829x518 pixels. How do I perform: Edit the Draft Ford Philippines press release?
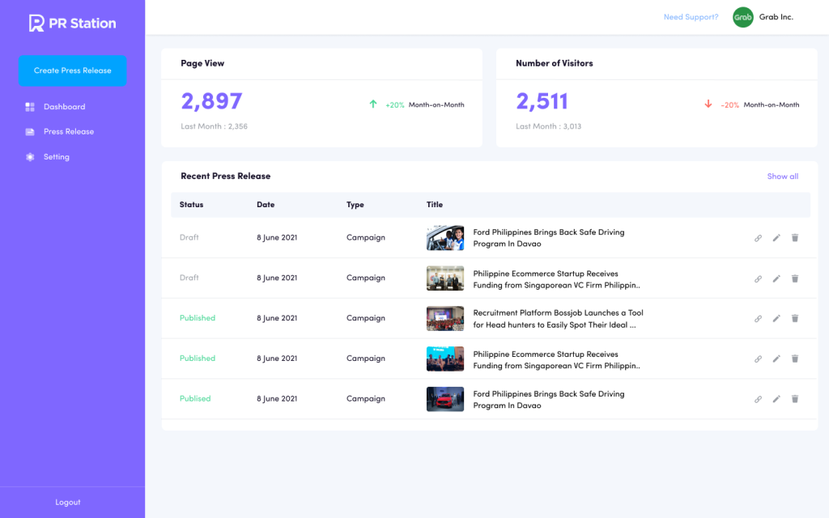[776, 238]
